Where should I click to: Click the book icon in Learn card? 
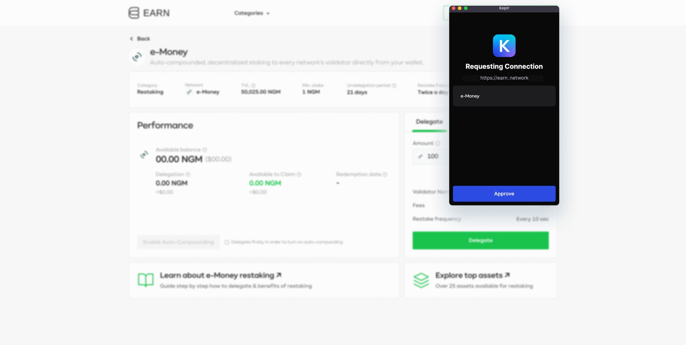[x=146, y=280]
